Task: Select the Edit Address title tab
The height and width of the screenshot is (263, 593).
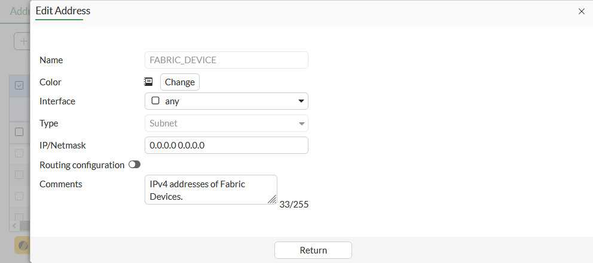Action: [63, 10]
